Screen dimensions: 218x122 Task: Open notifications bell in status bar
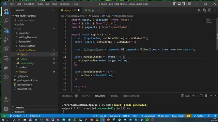pyautogui.click(x=215, y=116)
